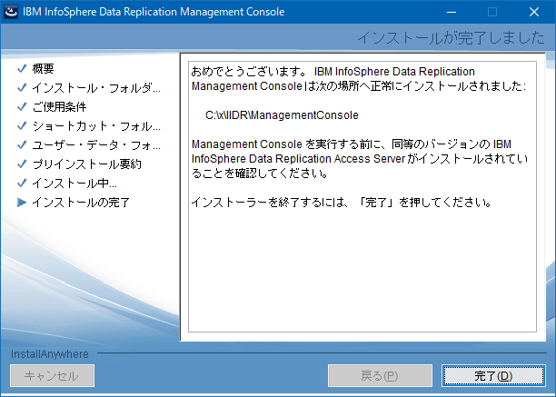This screenshot has height=397, width=556.
Task: Click the おめでとうございます message line
Action: click(x=333, y=72)
